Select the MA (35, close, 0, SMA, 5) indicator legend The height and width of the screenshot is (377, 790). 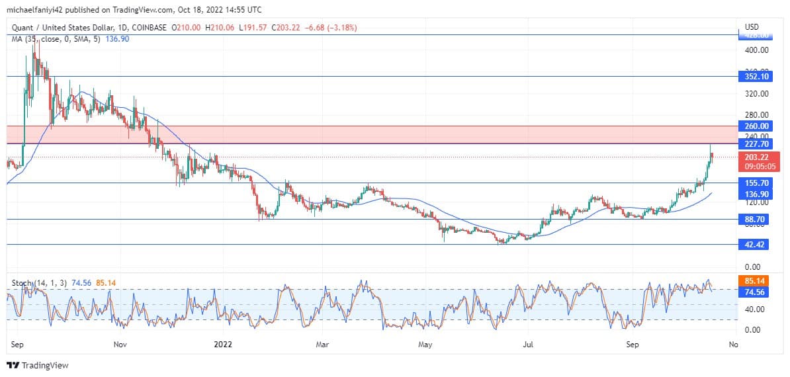tap(57, 39)
